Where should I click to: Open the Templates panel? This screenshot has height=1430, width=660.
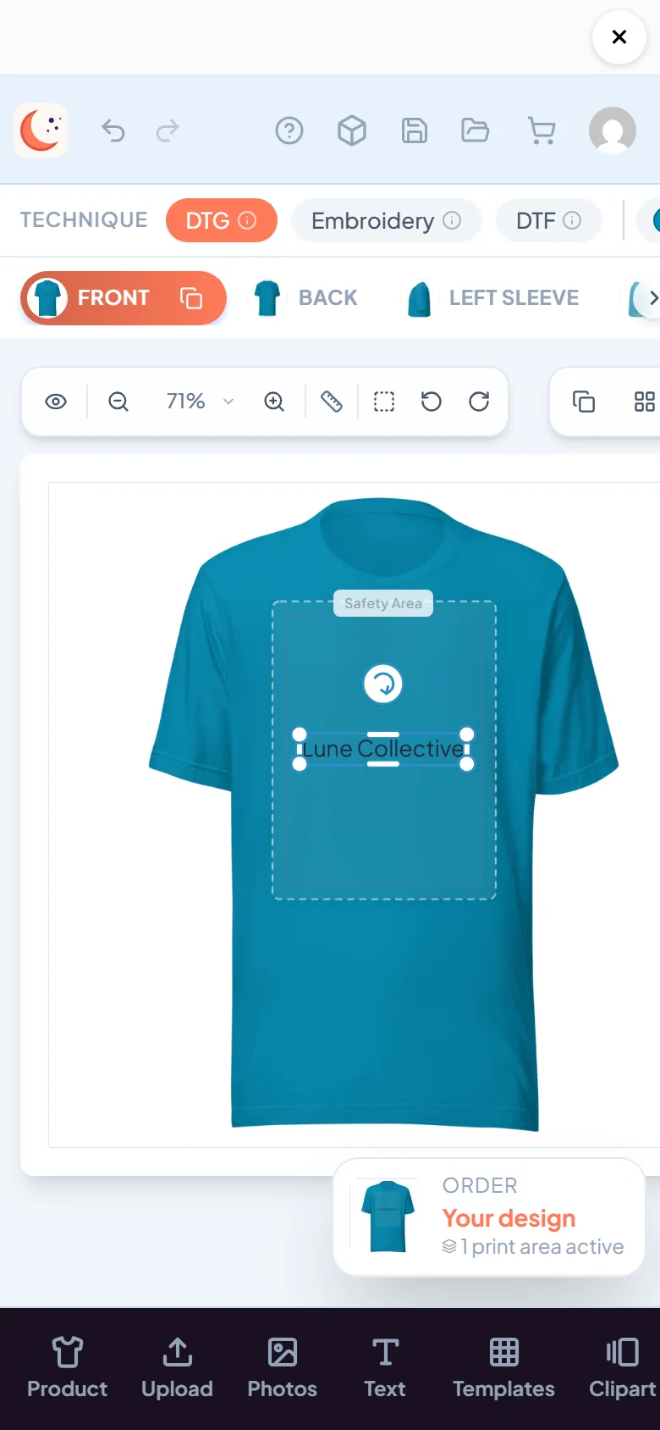(504, 1367)
